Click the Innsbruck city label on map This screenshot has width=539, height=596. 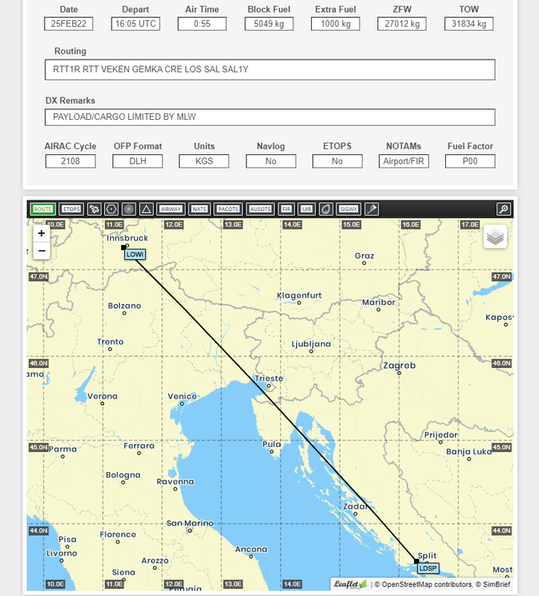coord(127,238)
